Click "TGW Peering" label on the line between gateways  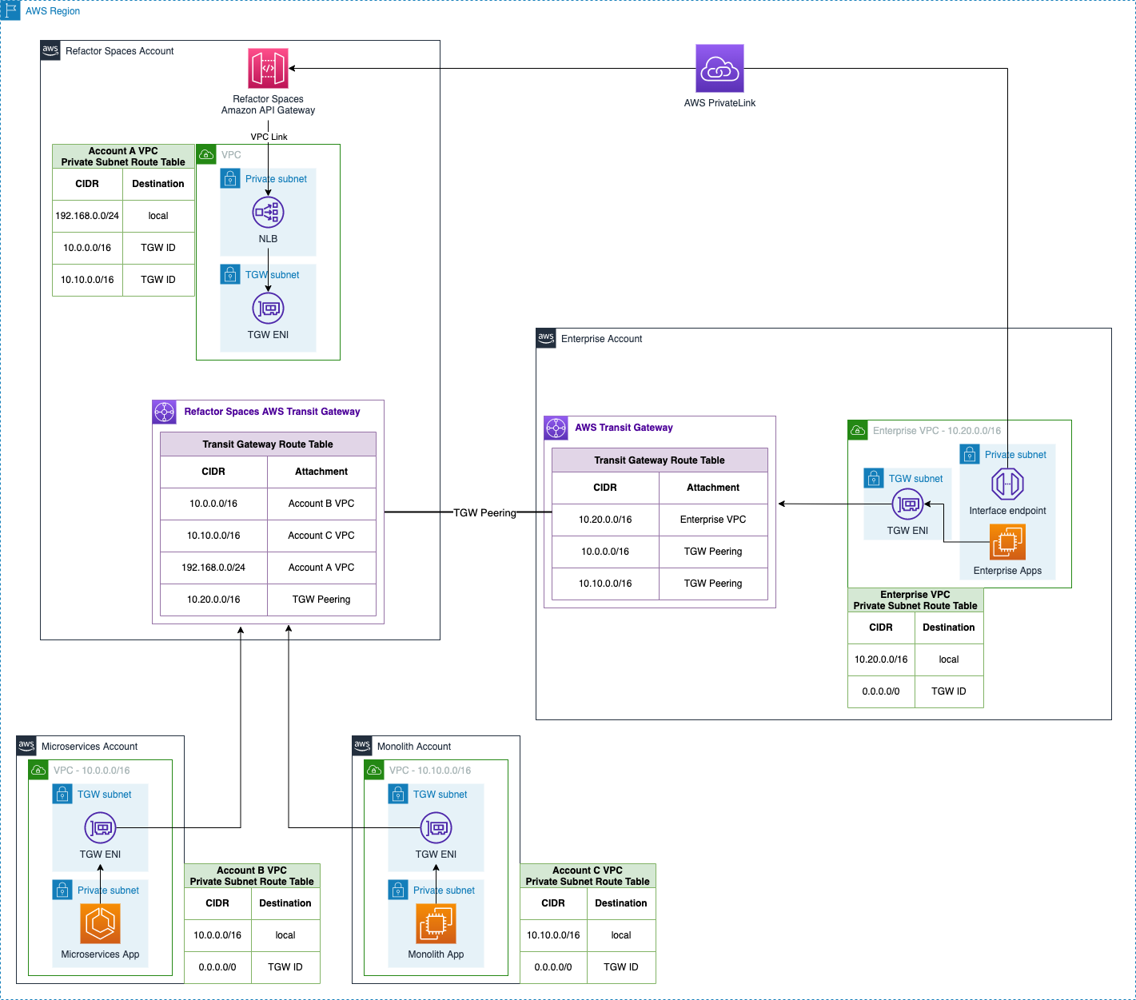tap(484, 512)
